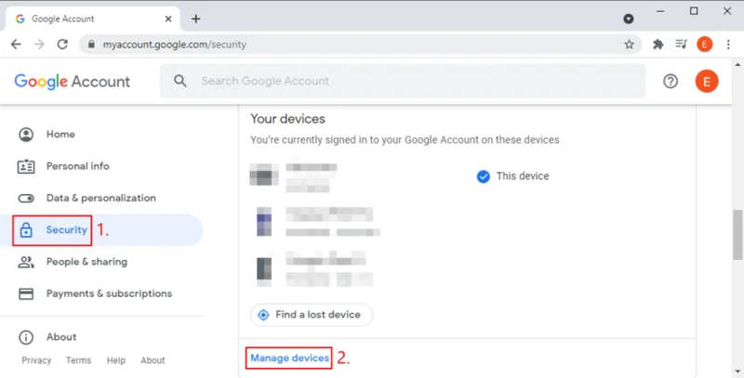
Task: Click the browser back arrow
Action: (16, 44)
